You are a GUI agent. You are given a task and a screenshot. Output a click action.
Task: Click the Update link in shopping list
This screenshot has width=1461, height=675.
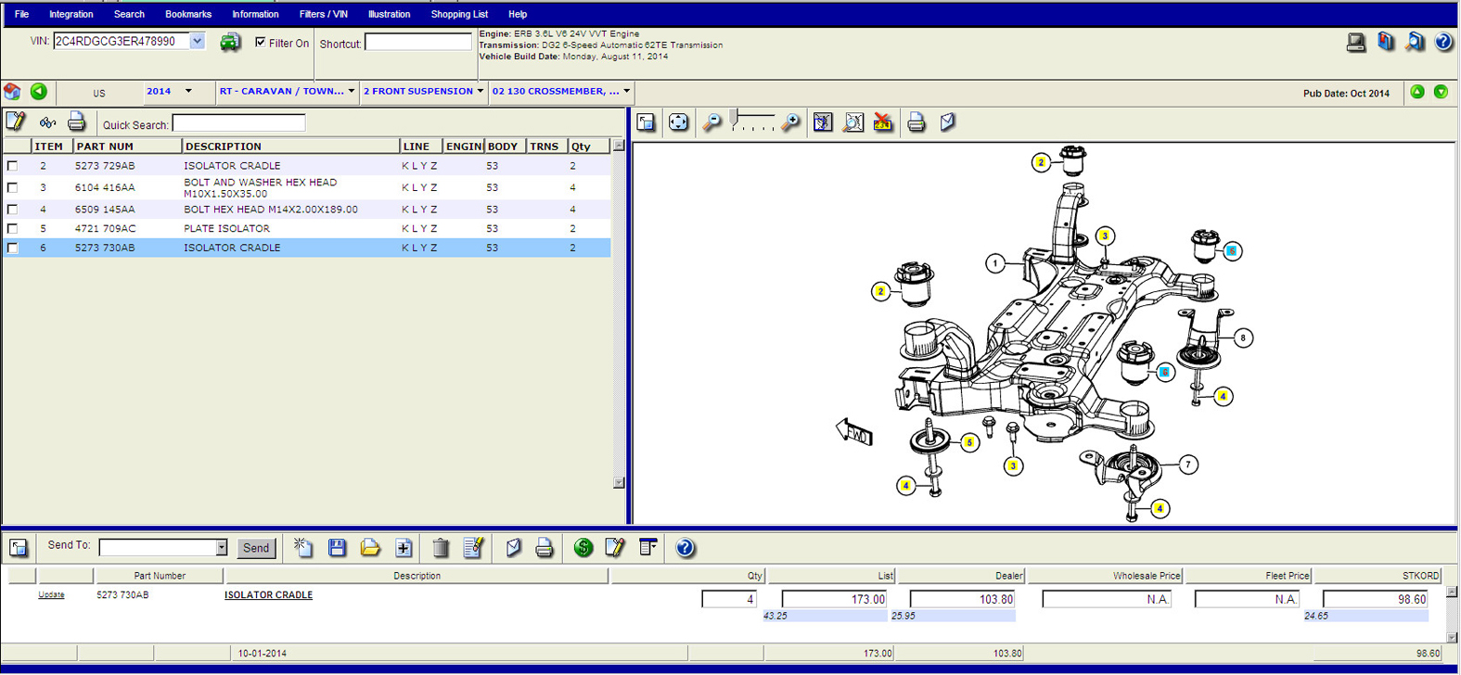51,595
